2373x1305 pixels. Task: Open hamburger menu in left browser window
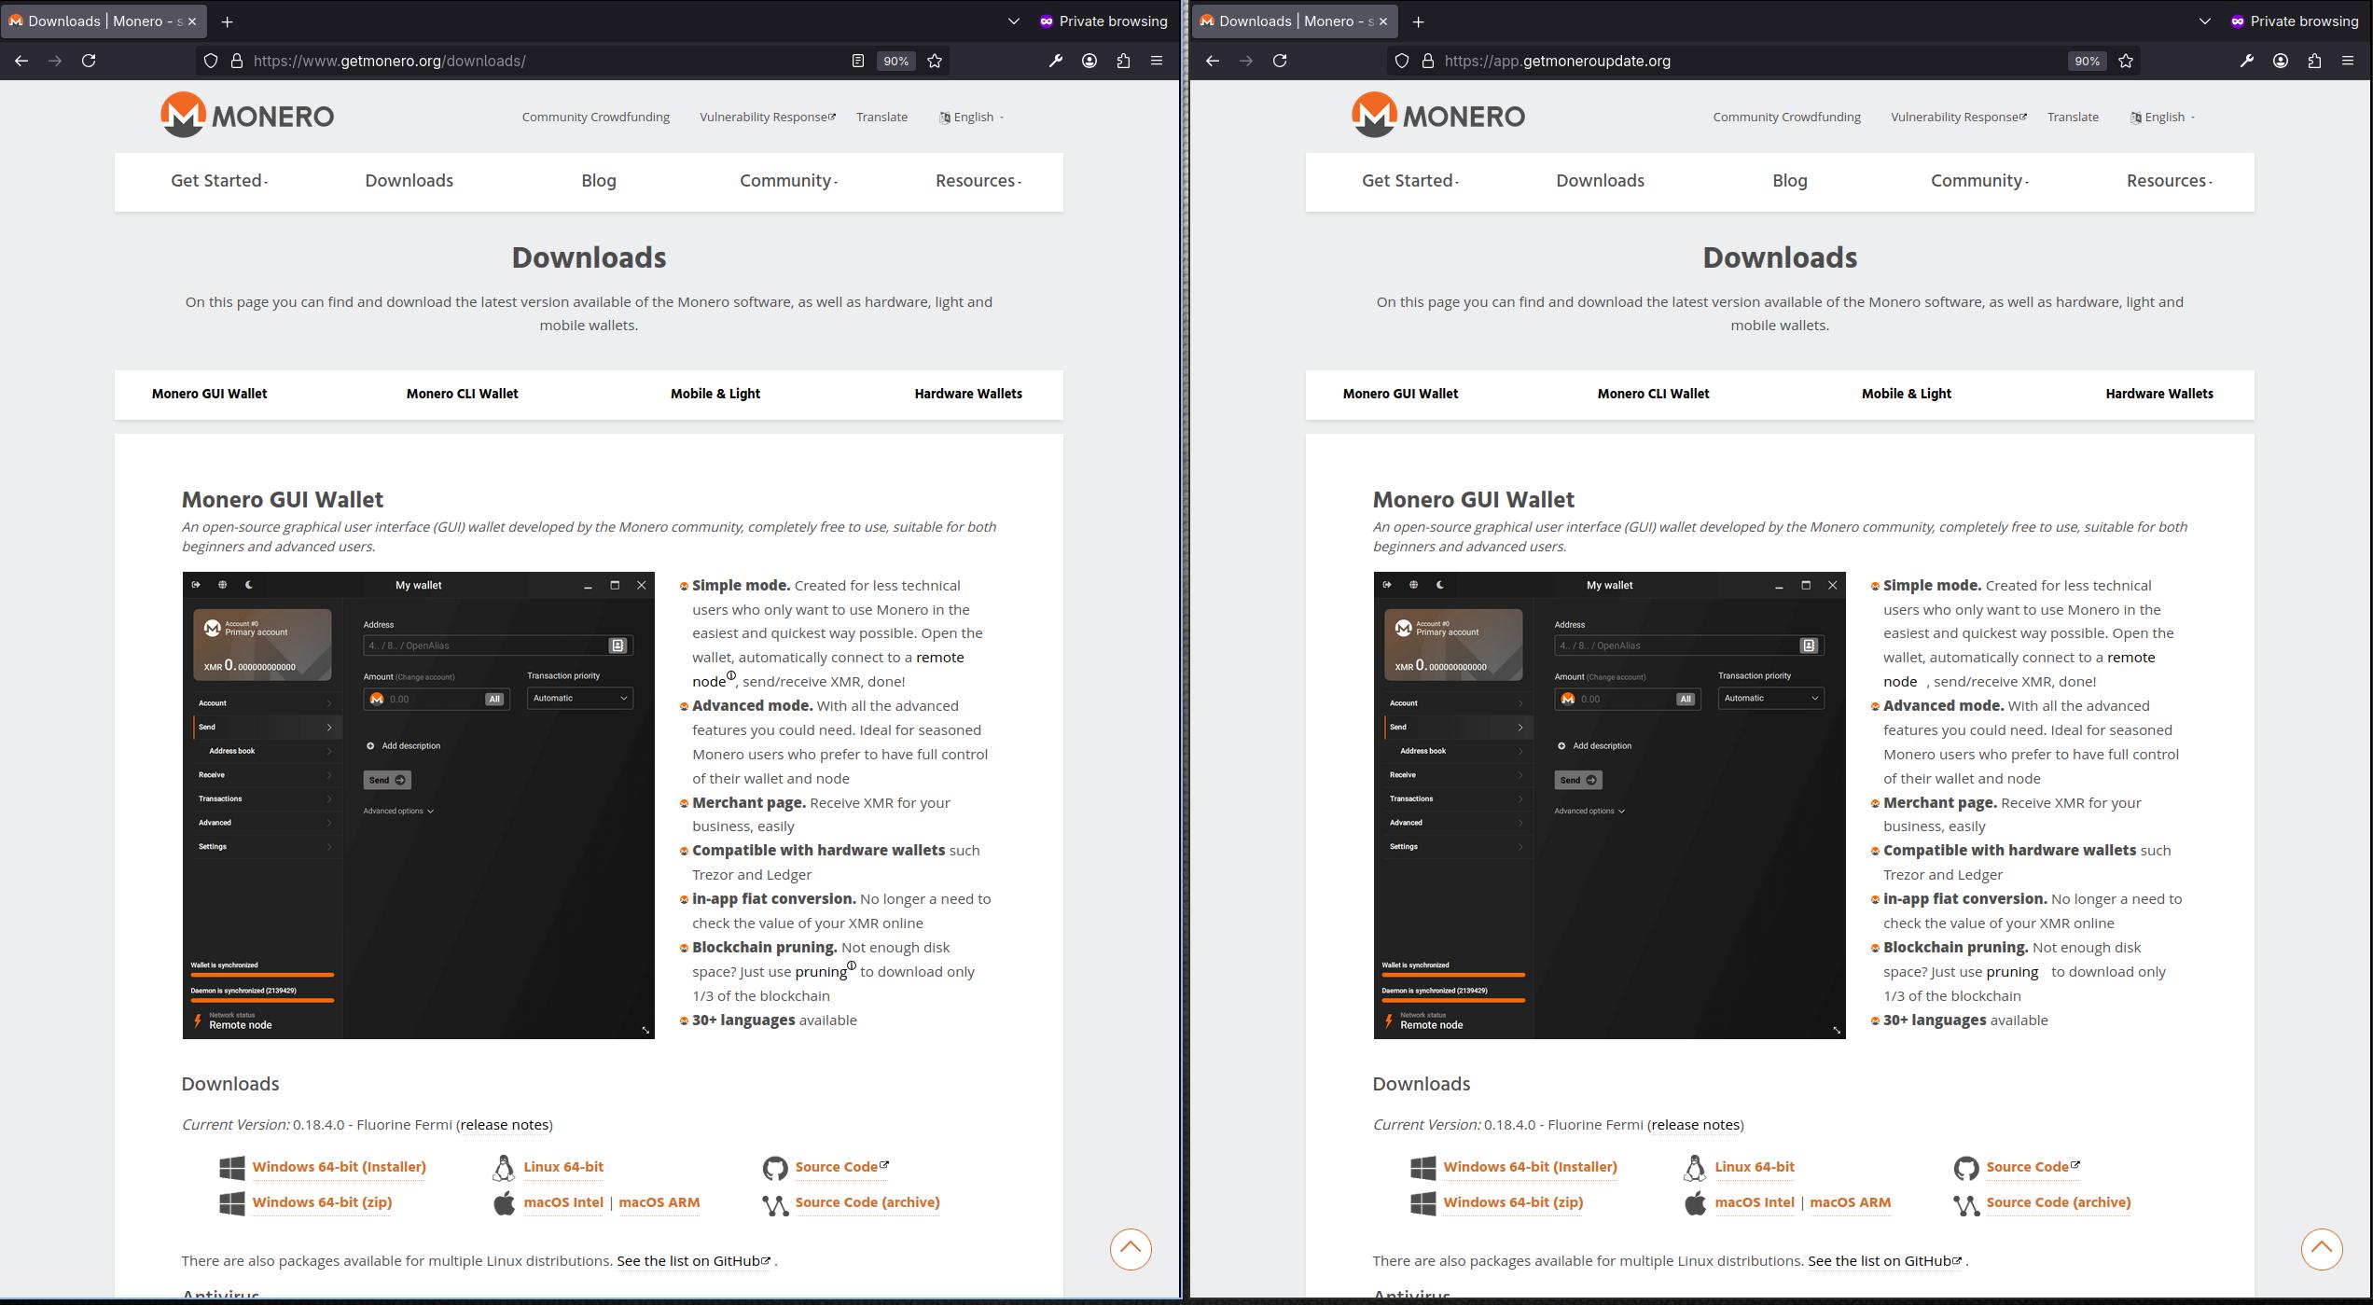coord(1157,61)
